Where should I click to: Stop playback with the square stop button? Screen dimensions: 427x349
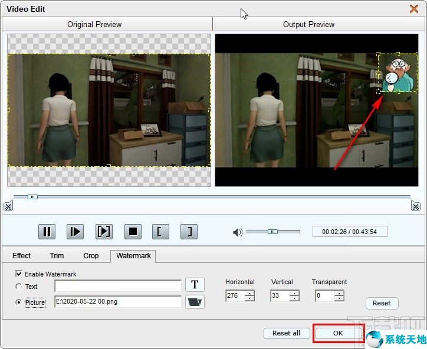[133, 232]
